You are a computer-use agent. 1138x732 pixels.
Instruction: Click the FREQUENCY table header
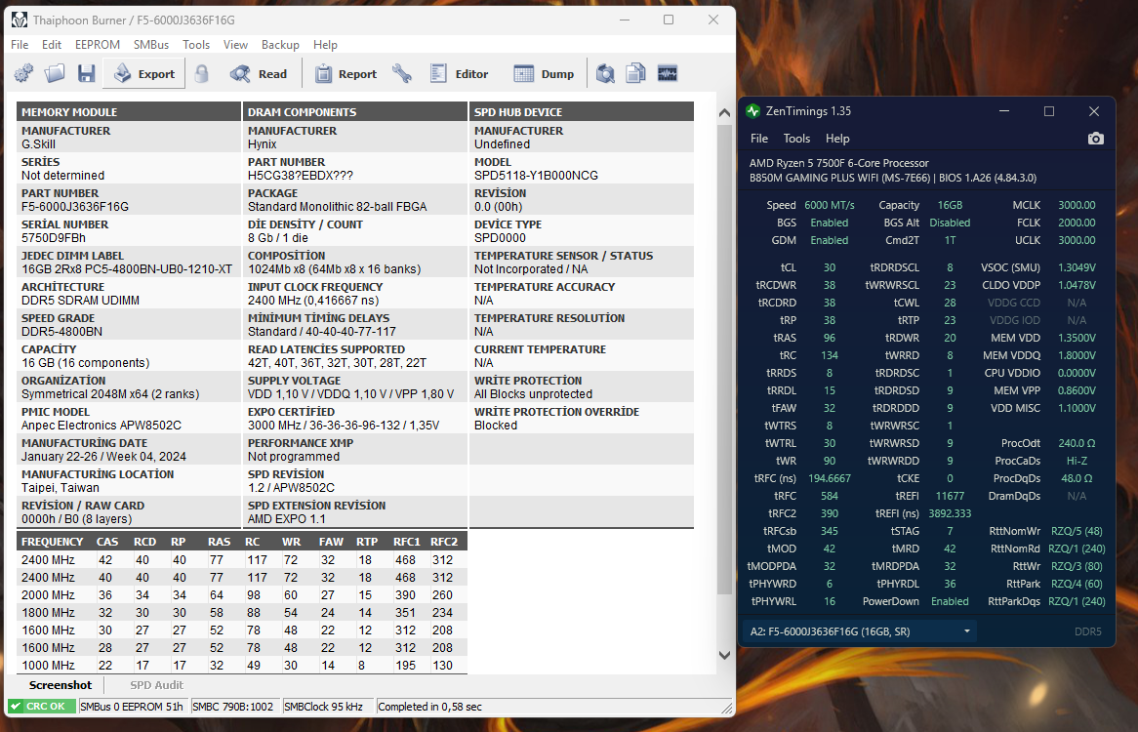[x=53, y=542]
